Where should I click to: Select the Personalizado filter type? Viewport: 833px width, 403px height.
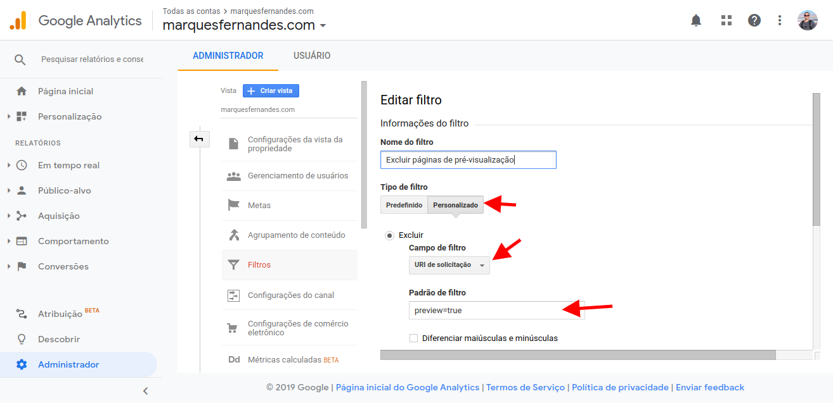455,205
